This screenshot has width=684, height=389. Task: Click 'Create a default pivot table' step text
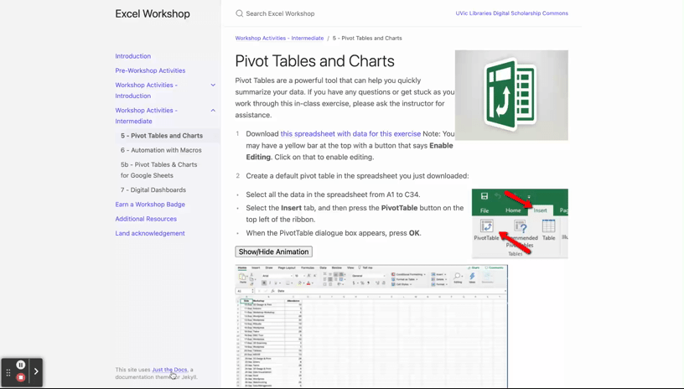coord(357,176)
